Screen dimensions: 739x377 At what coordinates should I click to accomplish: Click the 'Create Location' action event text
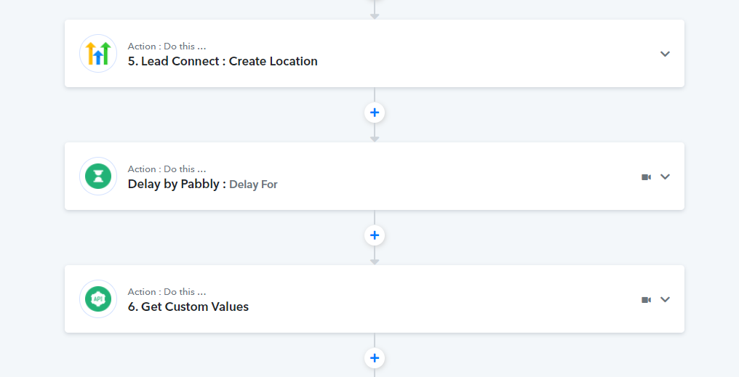click(273, 61)
